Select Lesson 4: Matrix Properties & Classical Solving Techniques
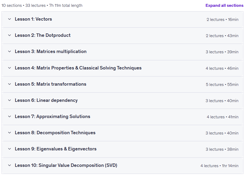Viewport: 245px width, 176px height. click(78, 68)
